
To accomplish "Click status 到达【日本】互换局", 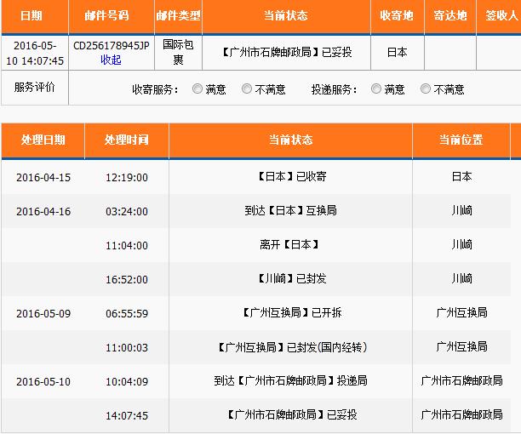I will (291, 210).
